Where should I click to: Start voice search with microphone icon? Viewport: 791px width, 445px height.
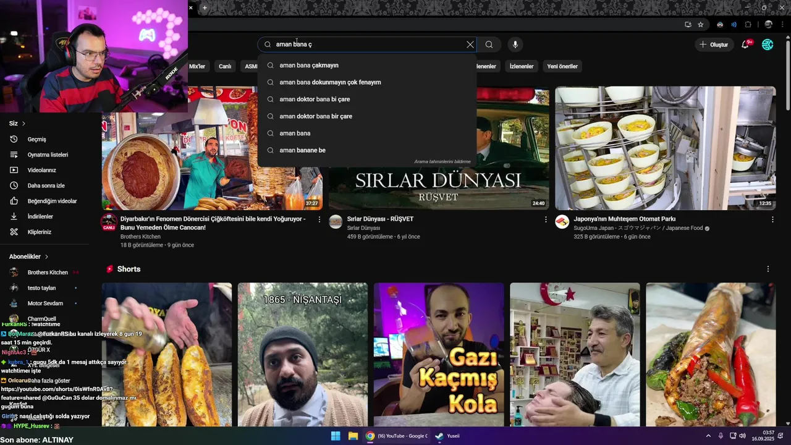click(x=515, y=44)
